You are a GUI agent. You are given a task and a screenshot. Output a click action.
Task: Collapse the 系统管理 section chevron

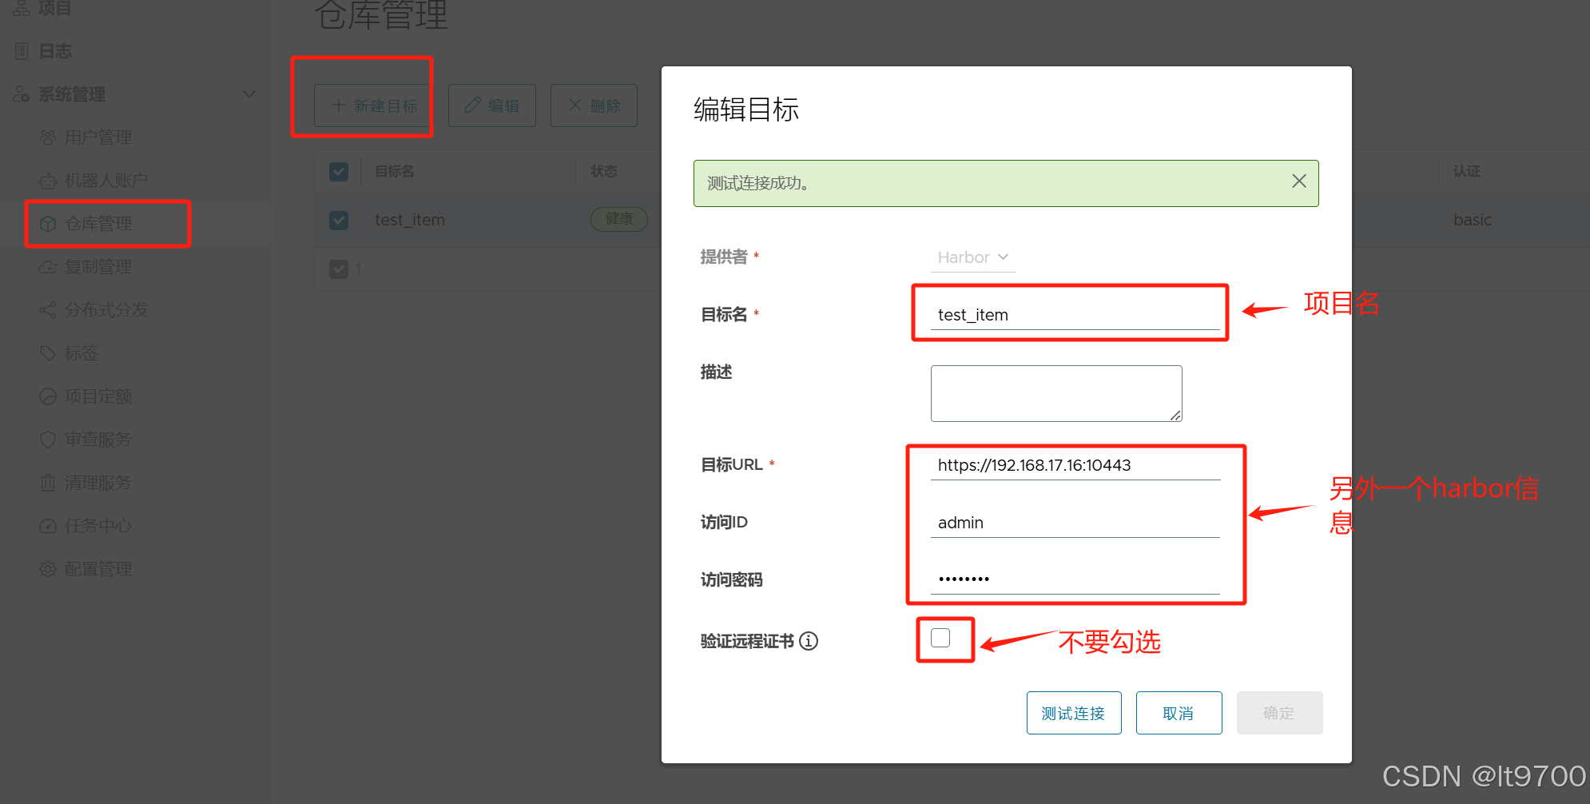click(x=249, y=94)
